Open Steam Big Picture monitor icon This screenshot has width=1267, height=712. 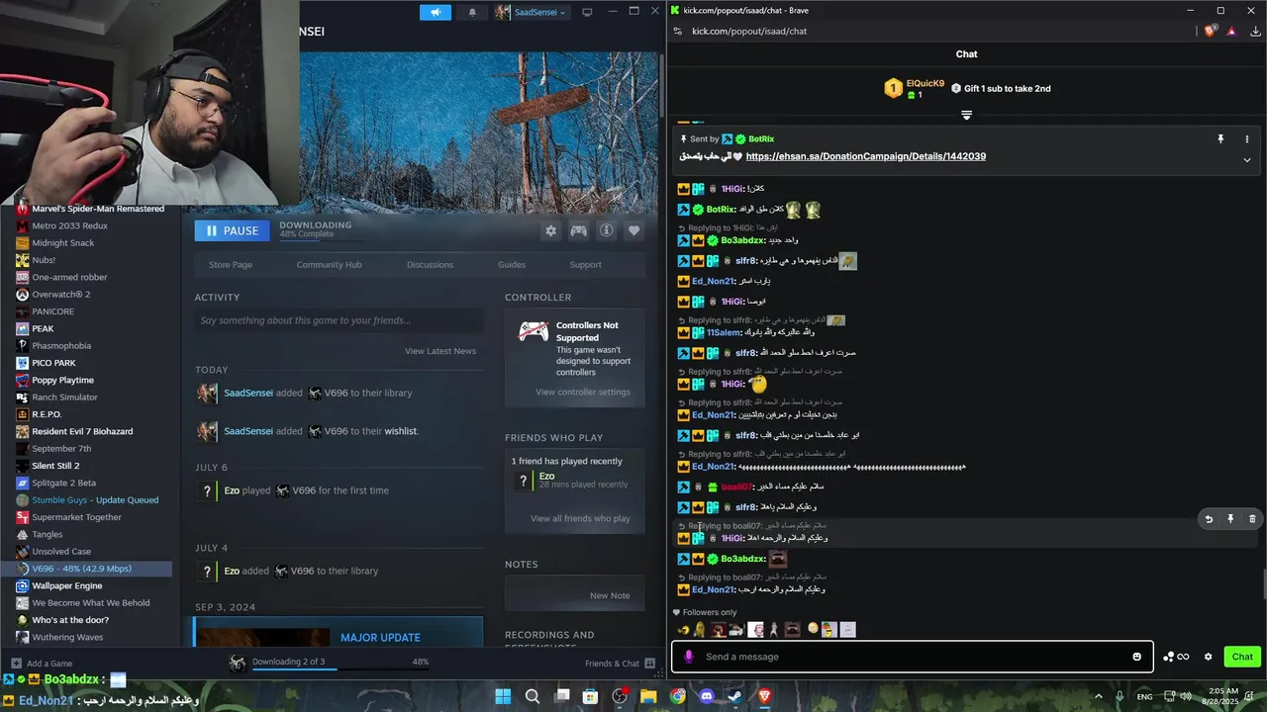tap(587, 12)
